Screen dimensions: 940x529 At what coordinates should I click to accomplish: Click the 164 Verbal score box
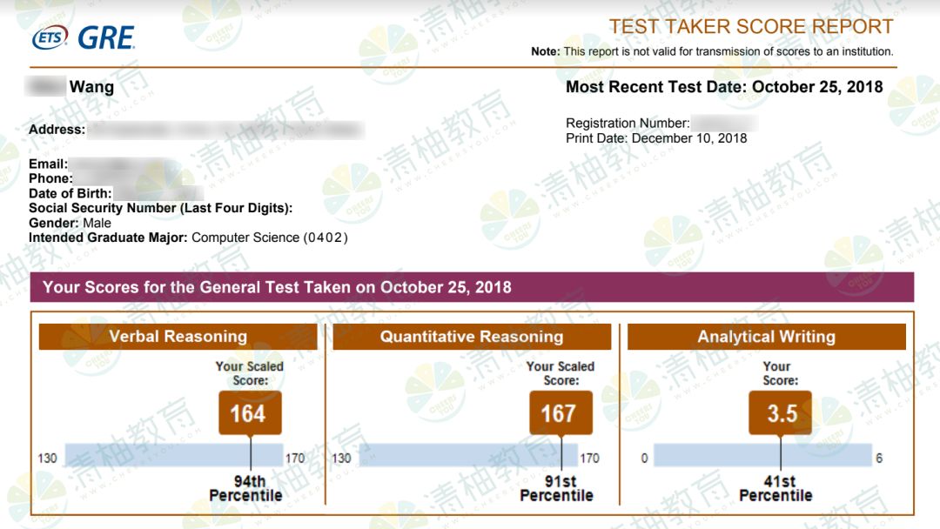250,412
